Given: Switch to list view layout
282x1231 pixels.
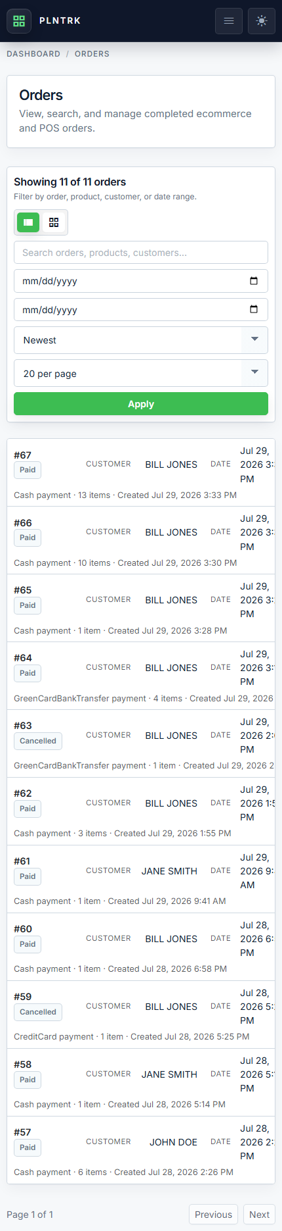Looking at the screenshot, I should coord(28,222).
